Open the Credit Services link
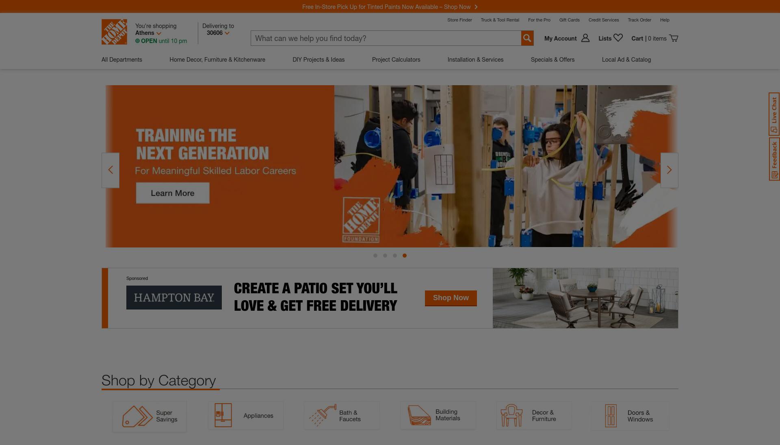This screenshot has width=780, height=445. 604,20
